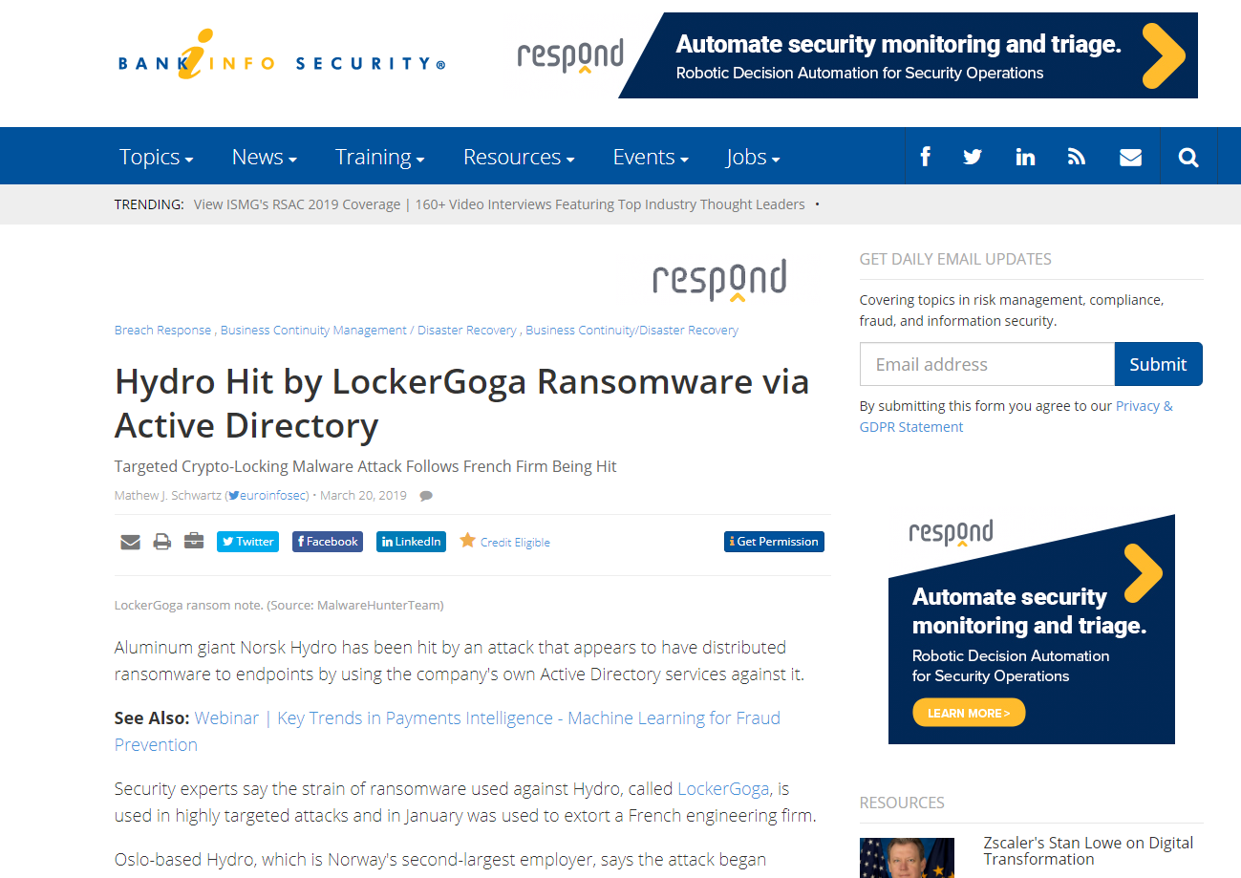Image resolution: width=1241 pixels, height=878 pixels.
Task: Click the BankInfoSecurity logo
Action: [282, 55]
